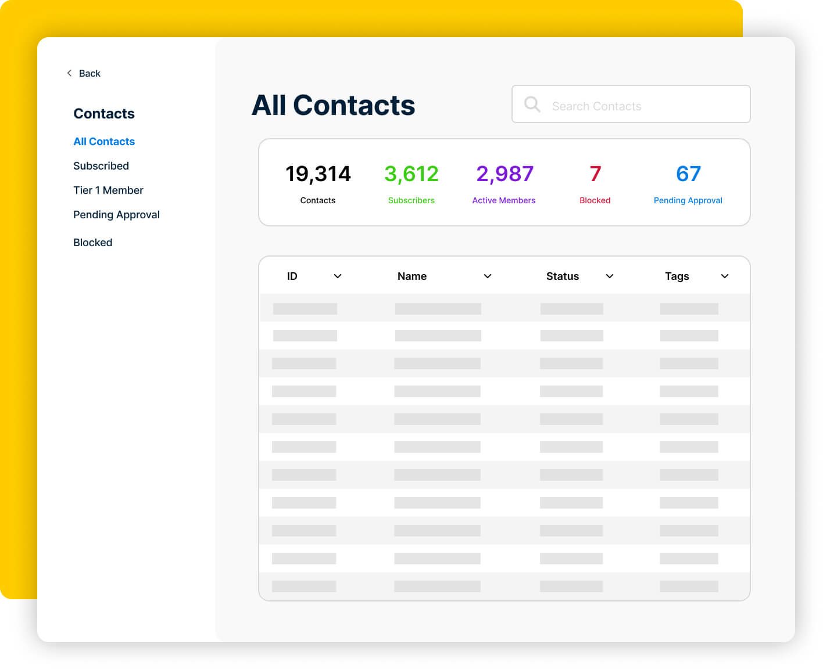Open the Tags column dropdown chevron

725,276
